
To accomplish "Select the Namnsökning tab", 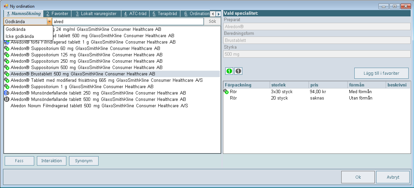I will click(x=24, y=14).
